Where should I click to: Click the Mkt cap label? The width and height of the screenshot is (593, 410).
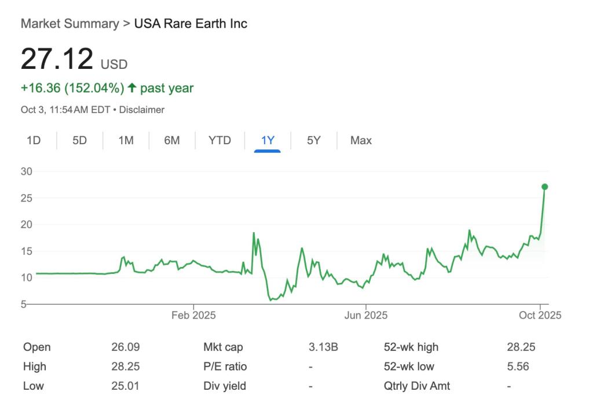[223, 347]
